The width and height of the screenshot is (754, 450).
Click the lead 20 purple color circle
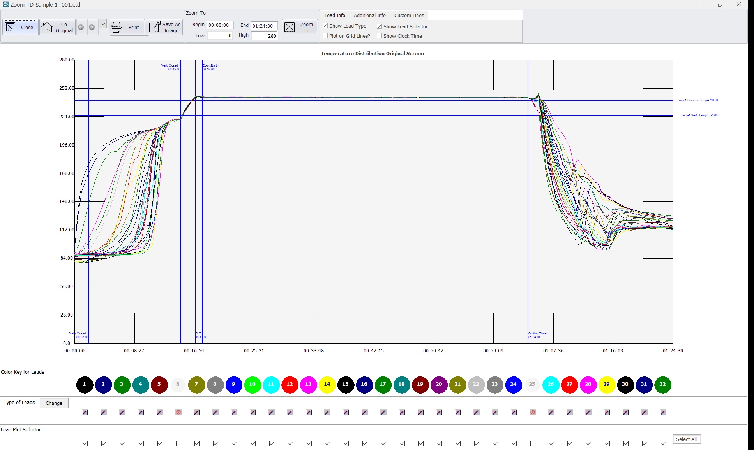439,384
